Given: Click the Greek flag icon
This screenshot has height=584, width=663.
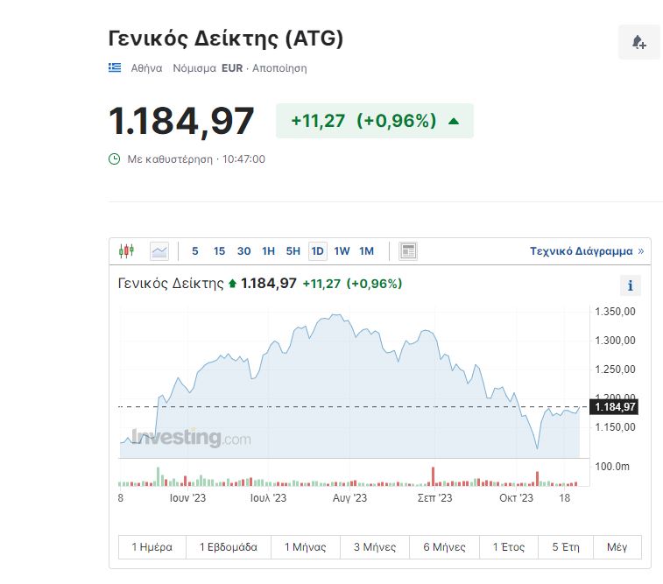Looking at the screenshot, I should pyautogui.click(x=115, y=67).
